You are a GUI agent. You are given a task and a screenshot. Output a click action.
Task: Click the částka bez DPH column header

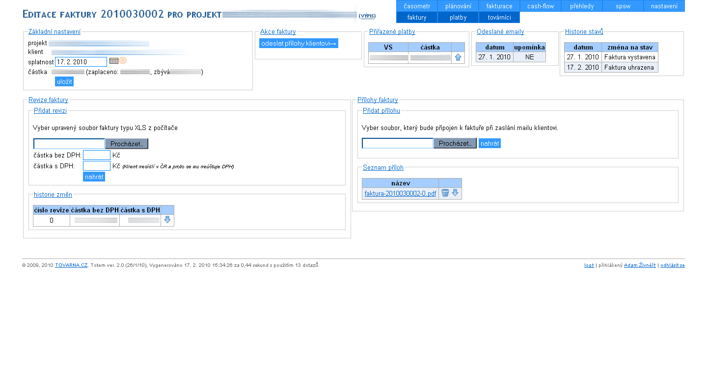point(95,210)
